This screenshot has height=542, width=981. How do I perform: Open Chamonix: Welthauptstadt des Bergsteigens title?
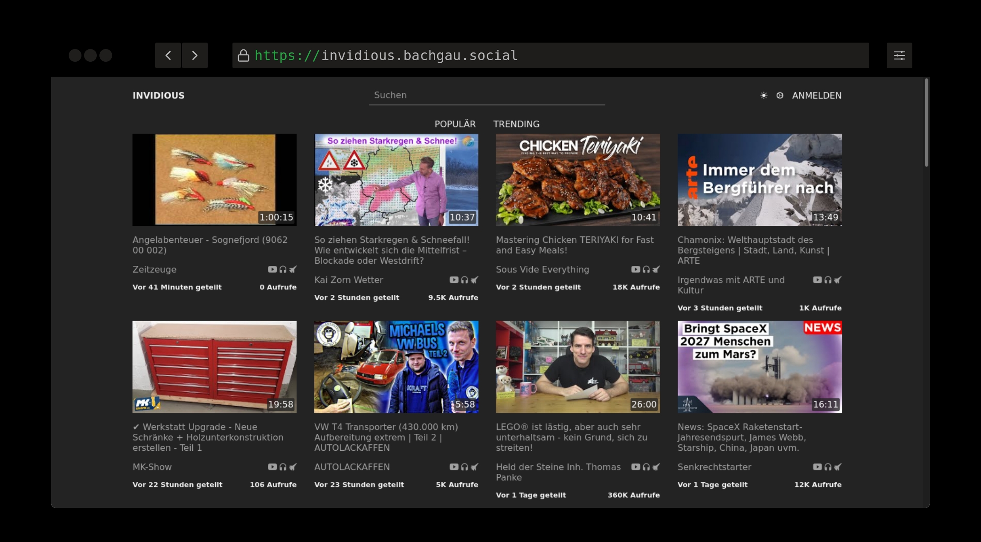pos(754,250)
